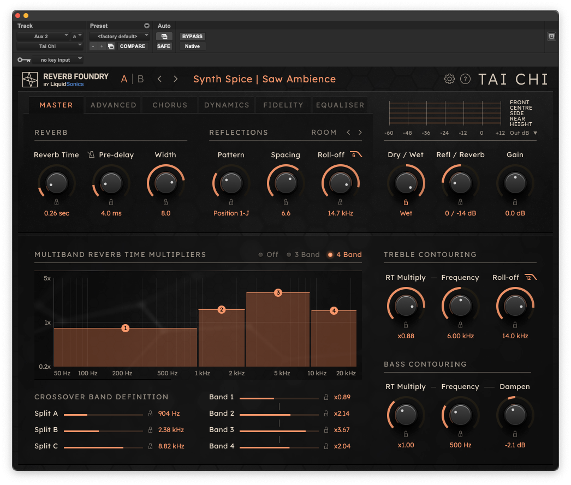
Task: Go to the previous preset arrow
Action: click(x=159, y=79)
